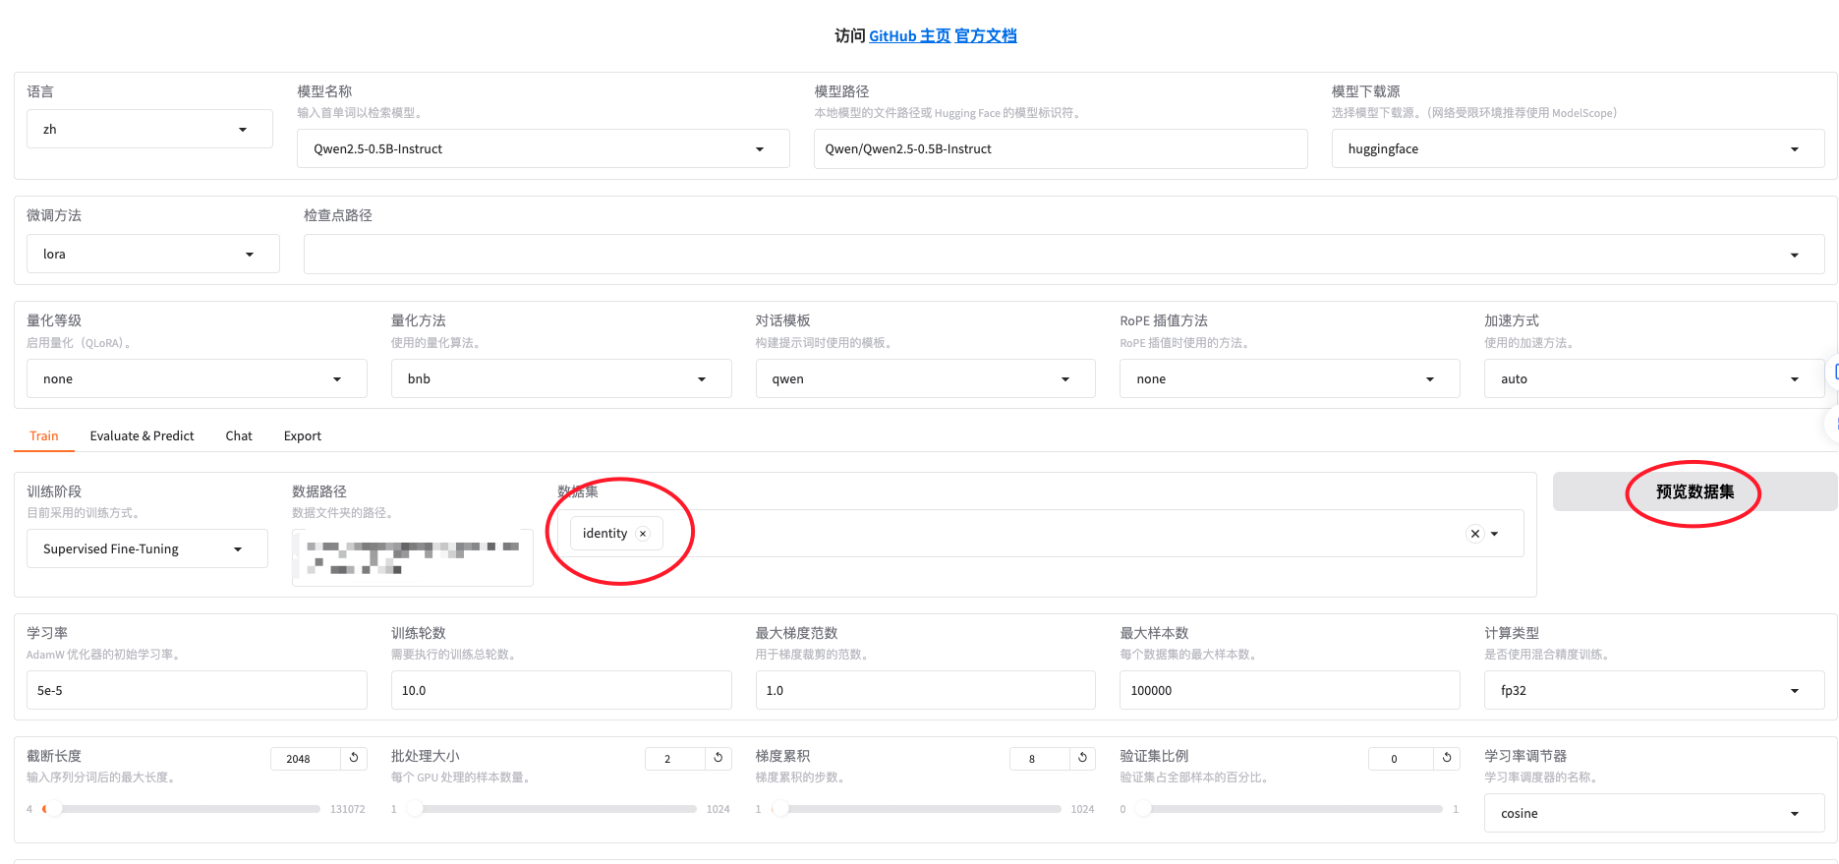Click the reset icon for 验证集比例
The width and height of the screenshot is (1839, 864).
pyautogui.click(x=1447, y=758)
